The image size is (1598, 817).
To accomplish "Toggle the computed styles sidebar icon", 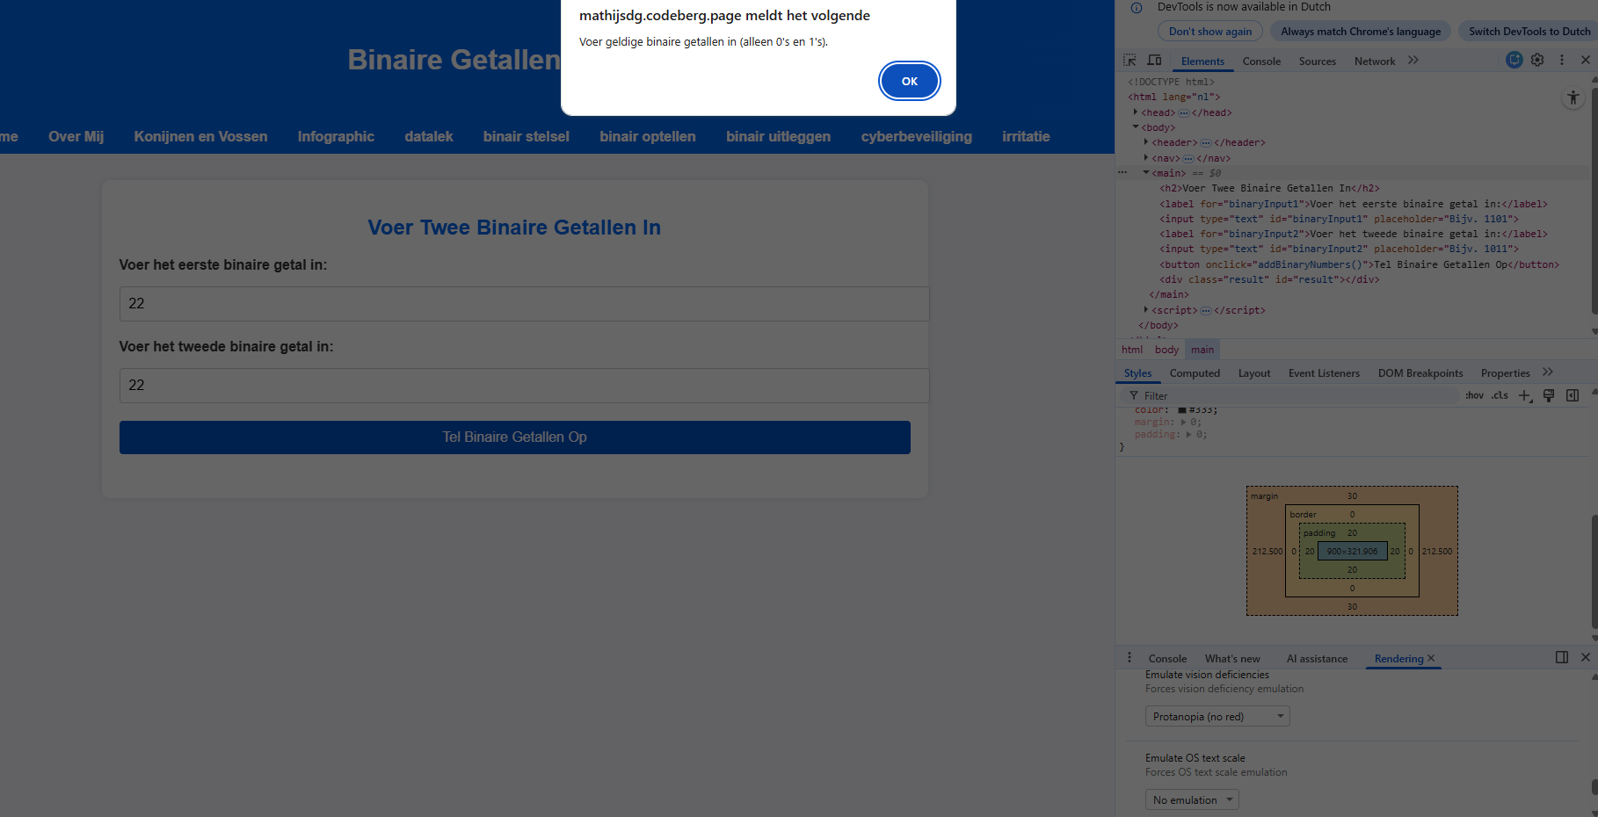I will [1573, 395].
